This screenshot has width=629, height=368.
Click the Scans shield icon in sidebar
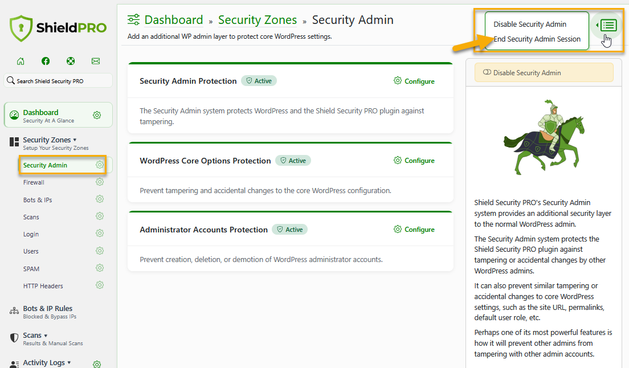14,338
